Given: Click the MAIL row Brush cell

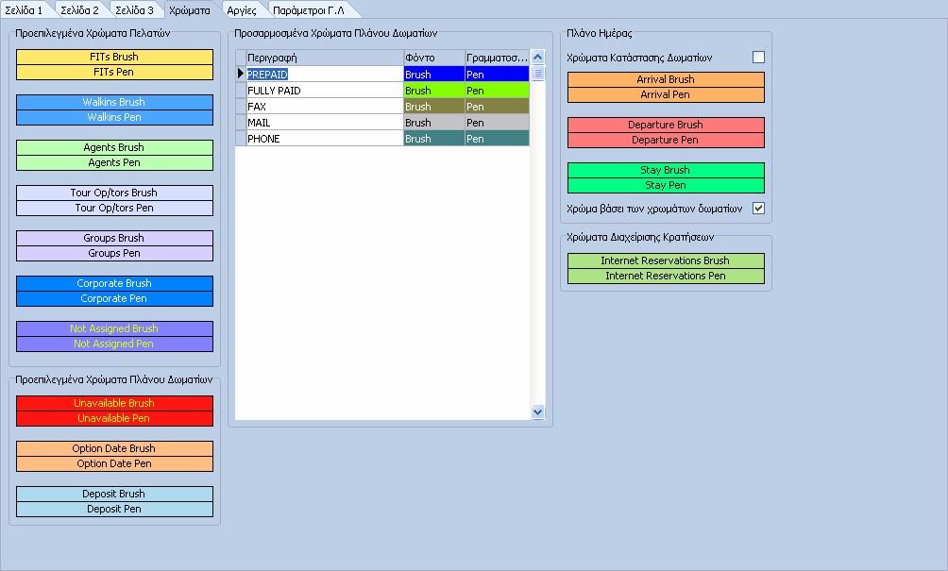Looking at the screenshot, I should coord(434,123).
